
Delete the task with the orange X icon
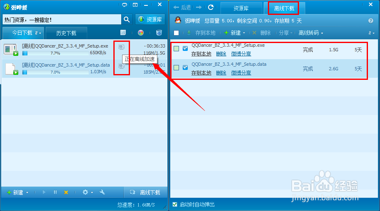66,192
